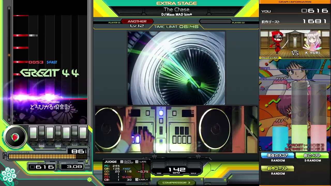Click the GD 20 judge count

point(112,172)
